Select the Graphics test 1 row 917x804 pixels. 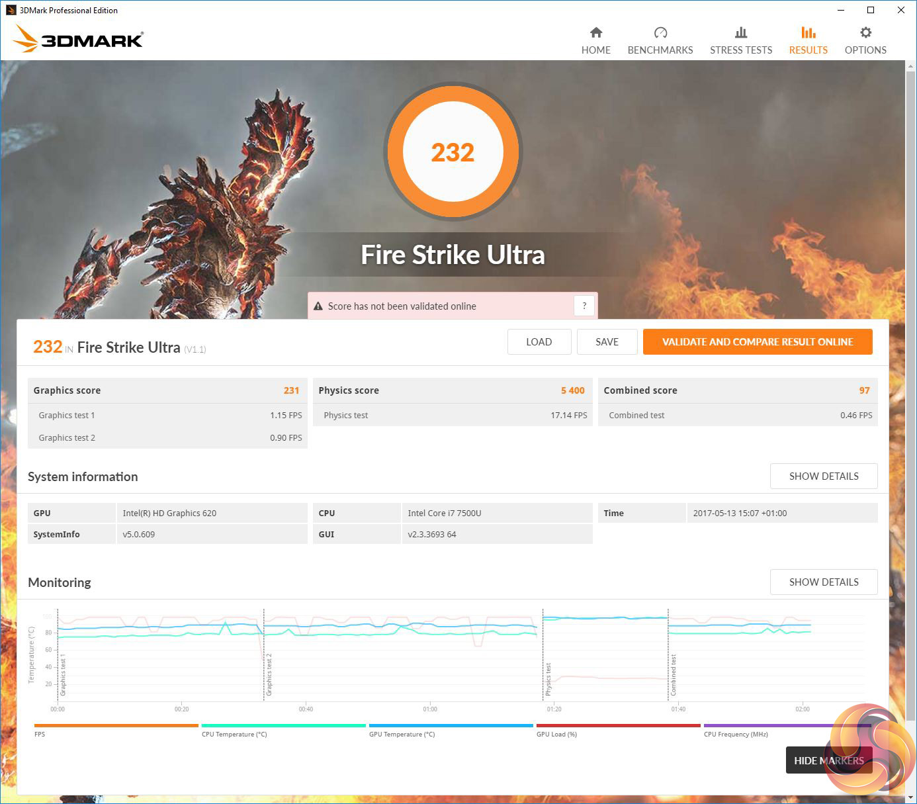[167, 415]
